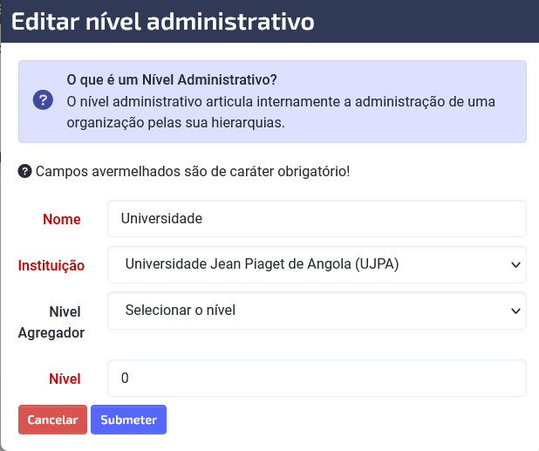Open the Instituição dropdown
The height and width of the screenshot is (451, 539).
click(x=317, y=264)
